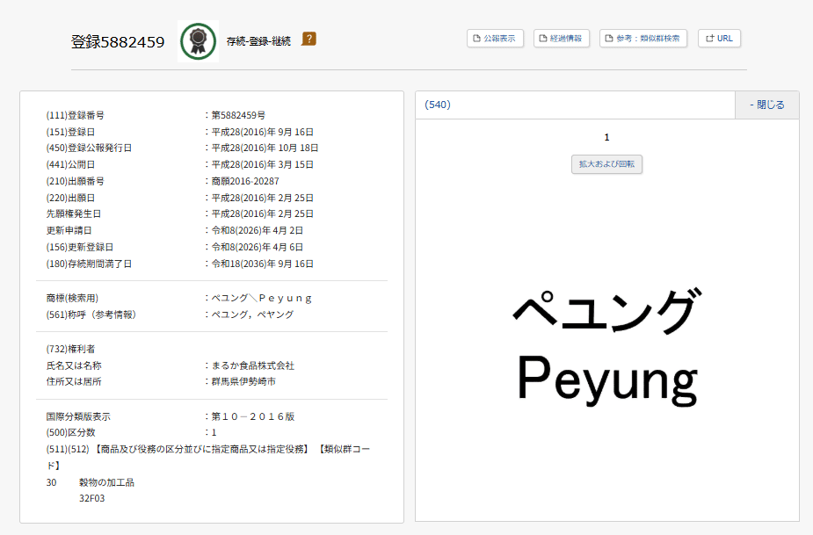The width and height of the screenshot is (813, 535).
Task: Select right holder name まるか食品株式会社
Action: coord(253,365)
